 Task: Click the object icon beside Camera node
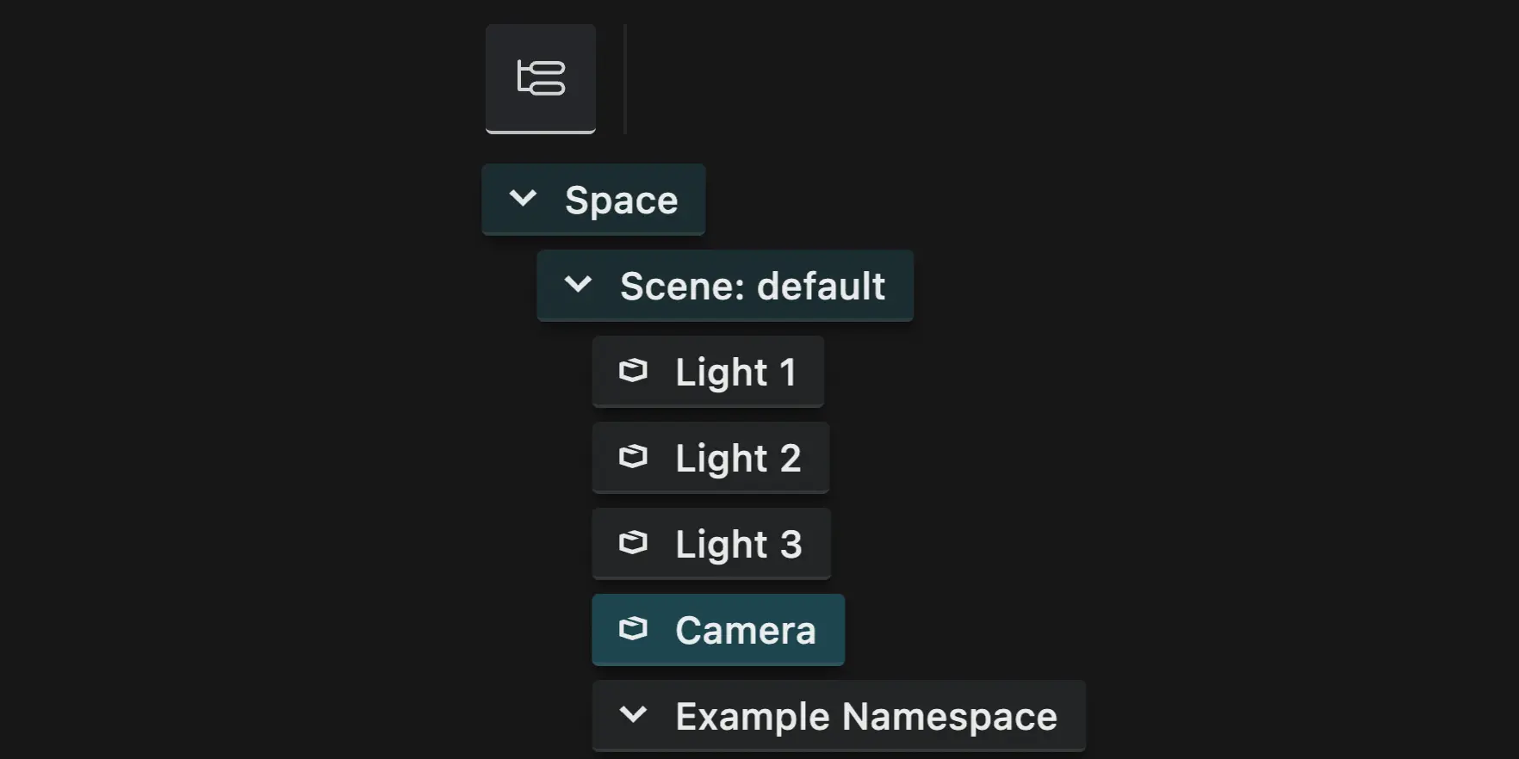tap(635, 629)
